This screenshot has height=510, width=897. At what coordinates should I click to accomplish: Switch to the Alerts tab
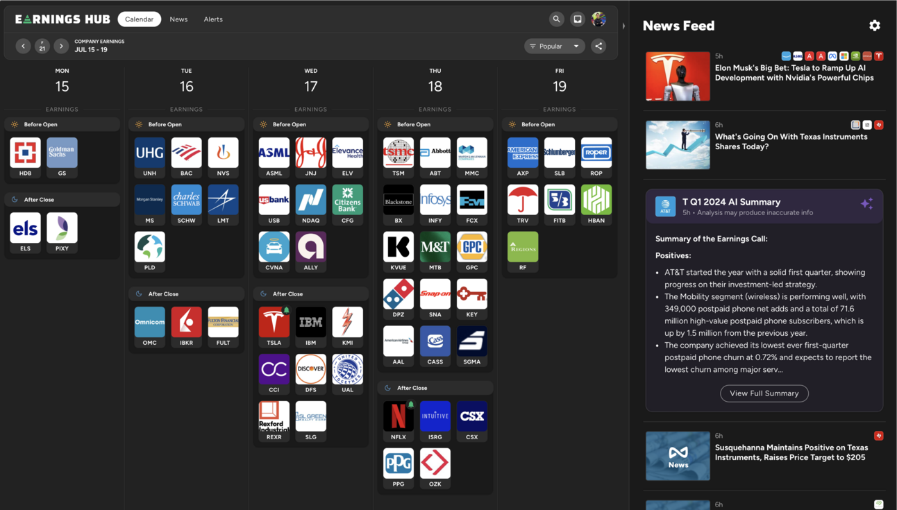[213, 19]
